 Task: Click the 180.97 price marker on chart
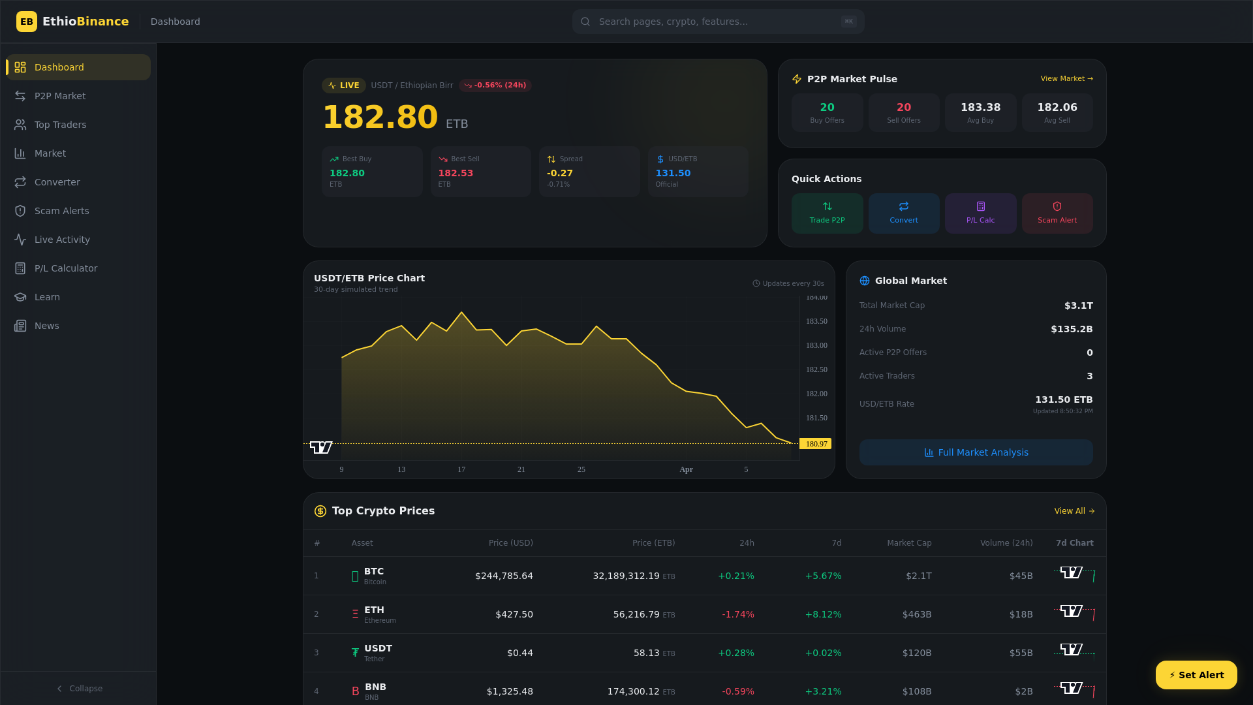[816, 444]
